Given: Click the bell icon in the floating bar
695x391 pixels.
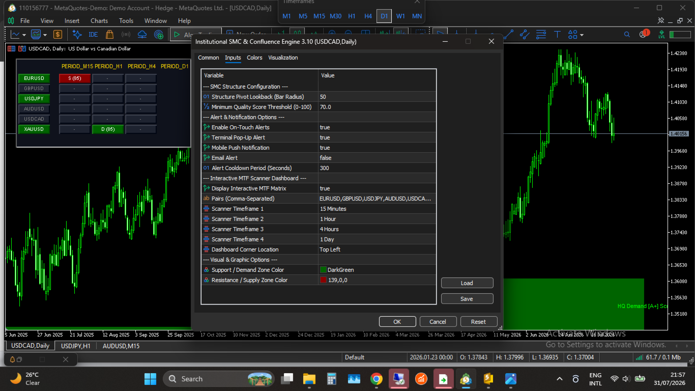Looking at the screenshot, I should [x=13, y=359].
